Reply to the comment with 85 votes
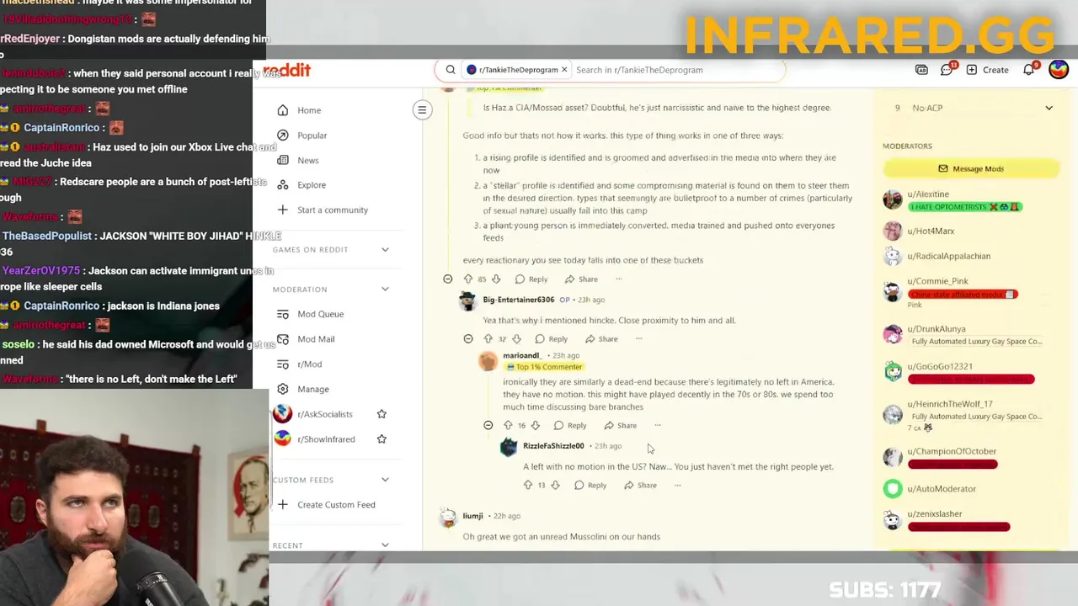This screenshot has height=606, width=1078. pyautogui.click(x=531, y=279)
